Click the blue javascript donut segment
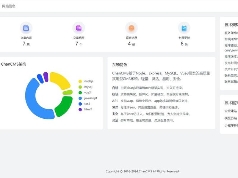The height and width of the screenshot is (178, 238). [x=31, y=101]
